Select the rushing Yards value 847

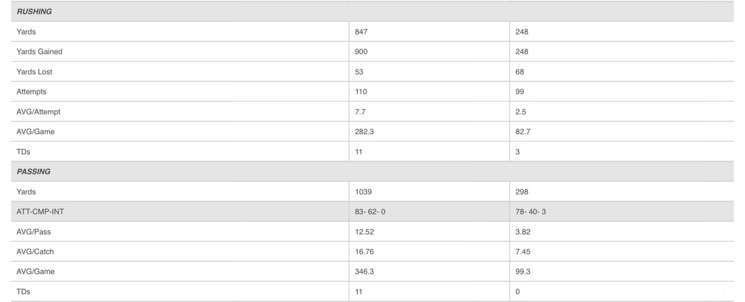[x=361, y=32]
